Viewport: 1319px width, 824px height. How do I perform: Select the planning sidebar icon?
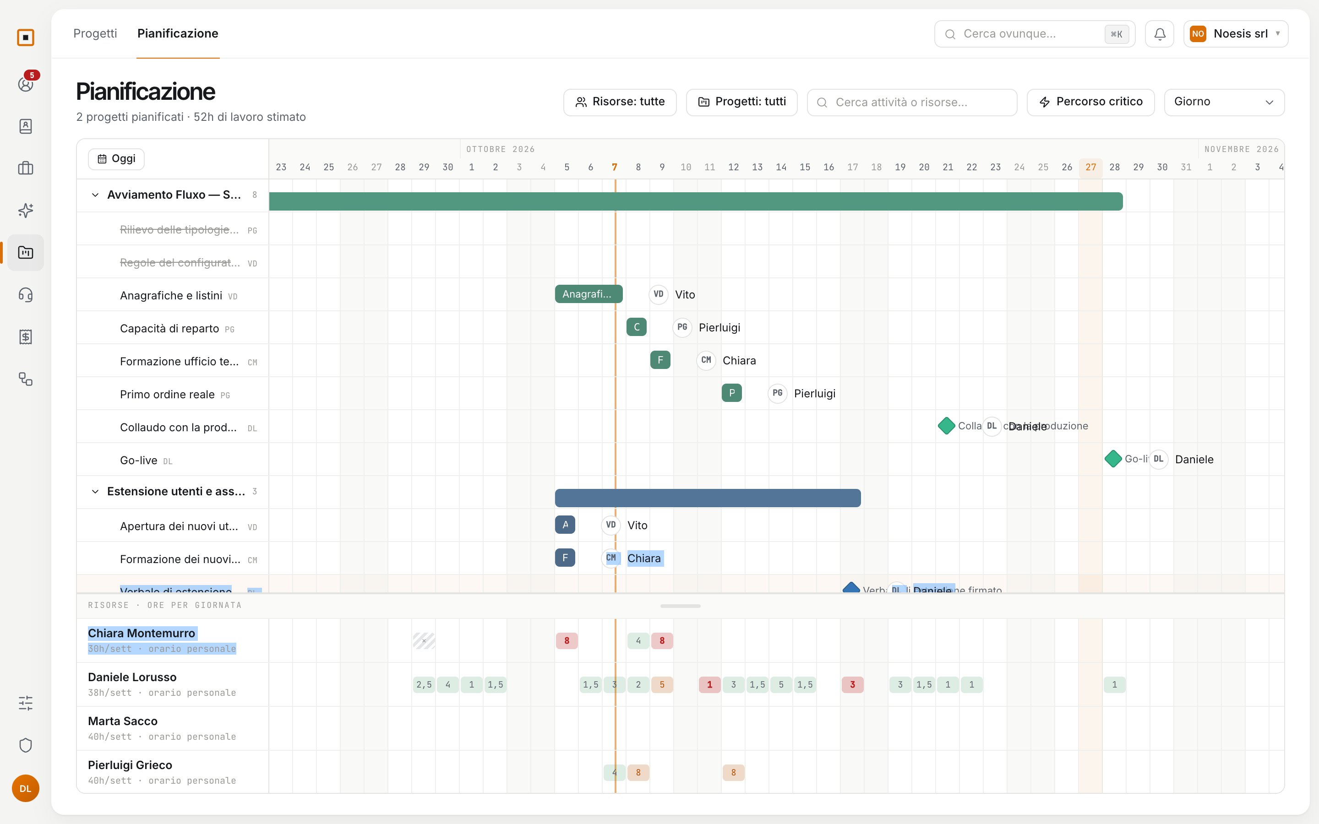click(26, 253)
